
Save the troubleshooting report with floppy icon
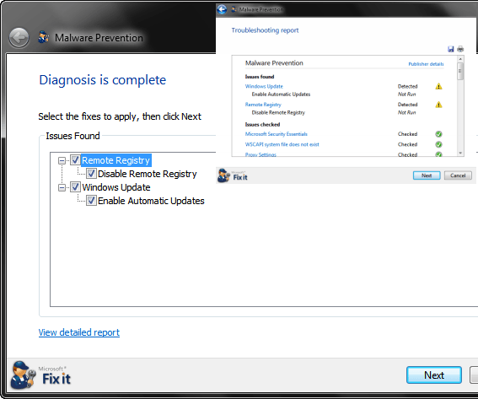point(451,49)
